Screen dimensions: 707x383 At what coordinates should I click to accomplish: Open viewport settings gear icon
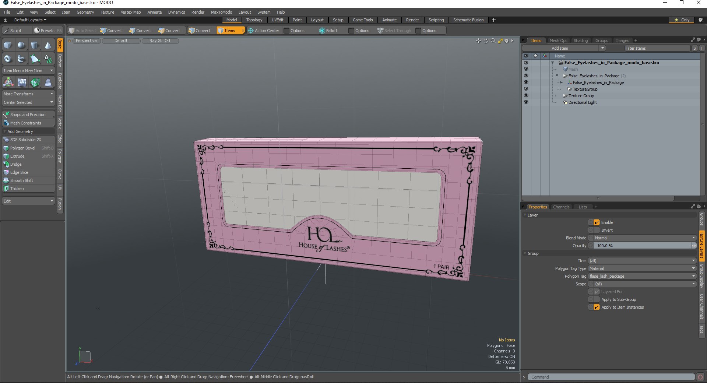(x=506, y=41)
